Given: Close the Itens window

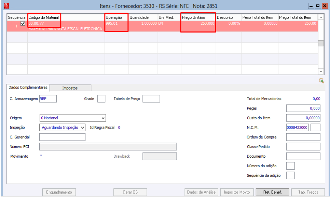Looking at the screenshot, I should (x=325, y=6).
